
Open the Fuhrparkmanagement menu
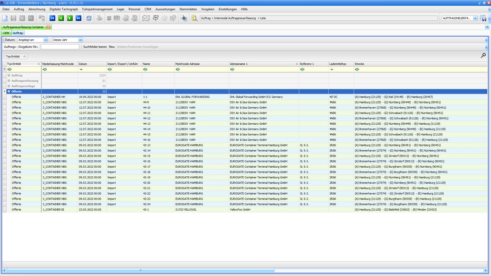coord(97,9)
